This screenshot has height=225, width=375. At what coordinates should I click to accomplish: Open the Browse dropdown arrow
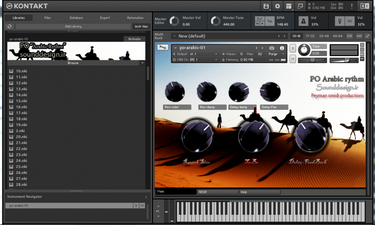tap(142, 63)
